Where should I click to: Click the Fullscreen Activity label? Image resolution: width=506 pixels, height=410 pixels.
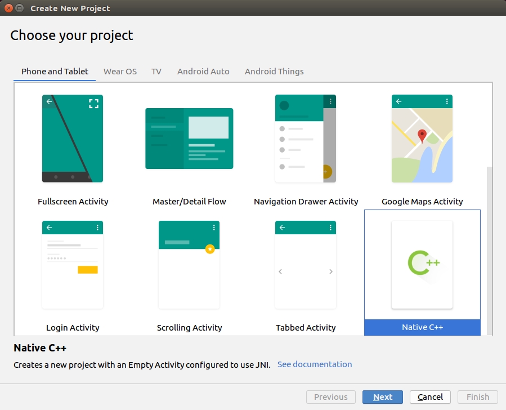(73, 202)
